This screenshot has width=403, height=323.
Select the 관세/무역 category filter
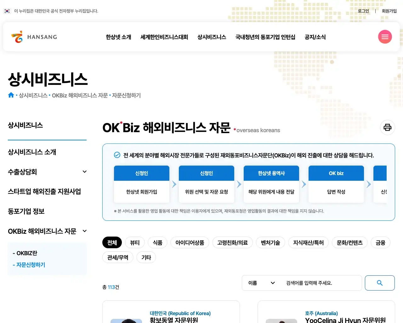(x=118, y=257)
